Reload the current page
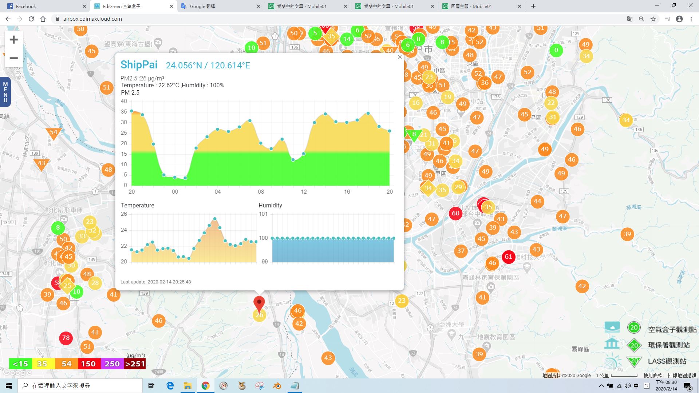 click(31, 19)
